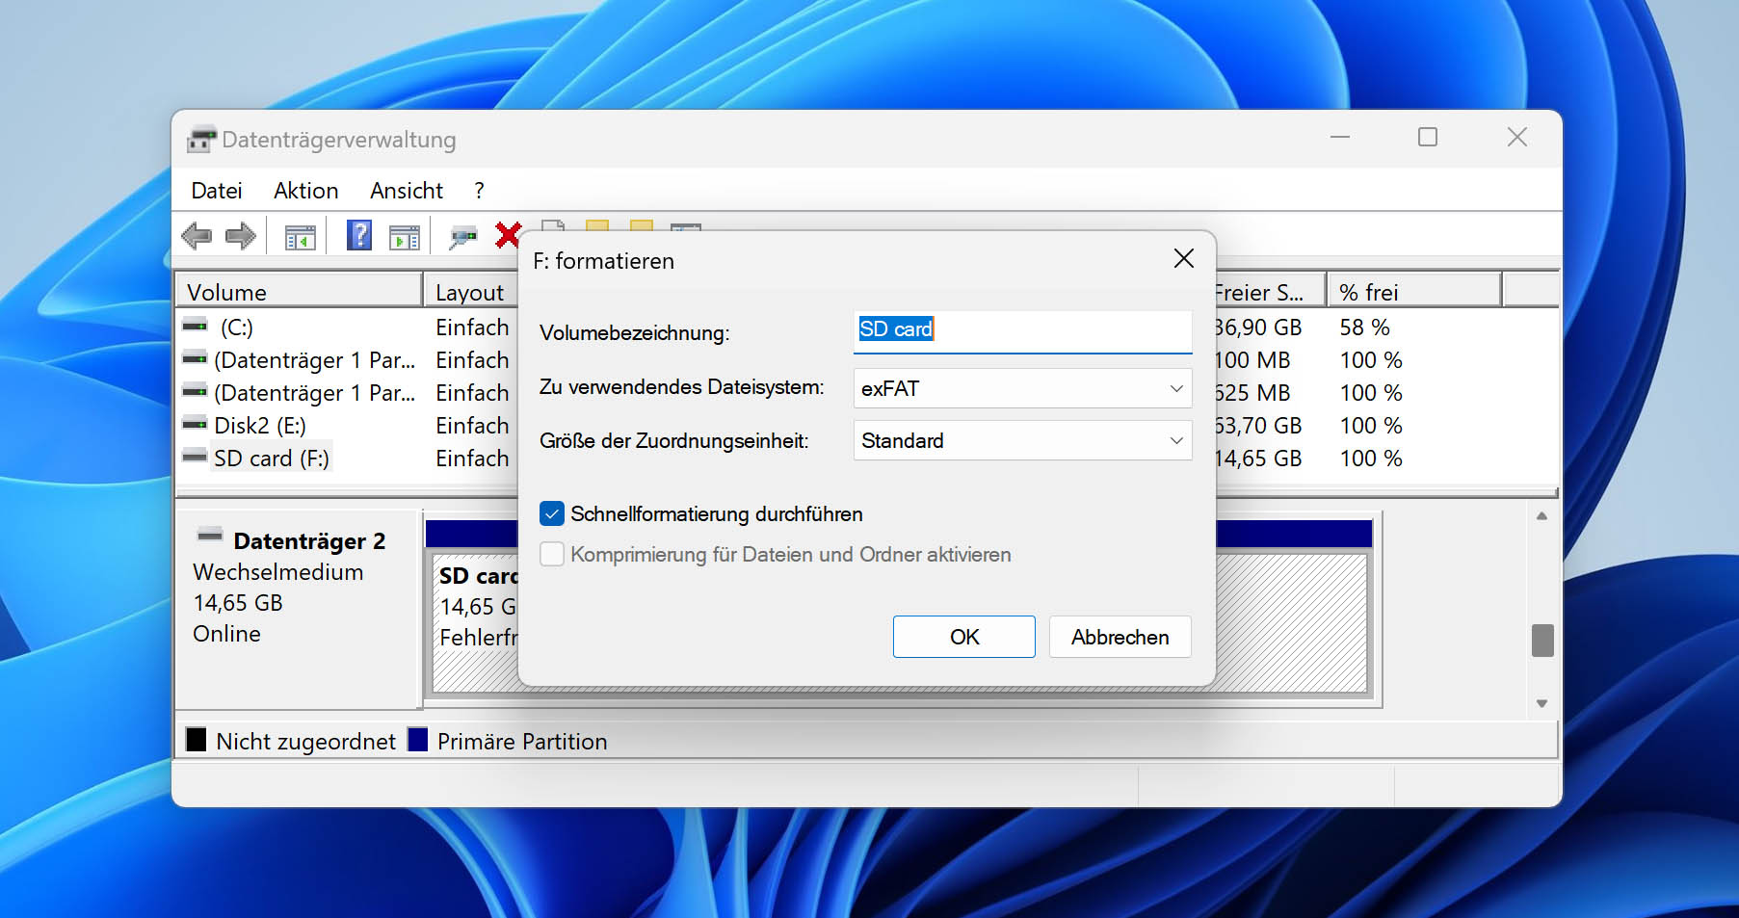The height and width of the screenshot is (918, 1739).
Task: Select the (C:) volume row
Action: (x=236, y=328)
